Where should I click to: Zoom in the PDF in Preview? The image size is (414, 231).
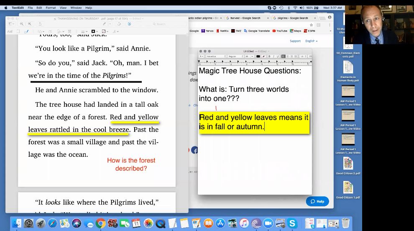coord(30,24)
